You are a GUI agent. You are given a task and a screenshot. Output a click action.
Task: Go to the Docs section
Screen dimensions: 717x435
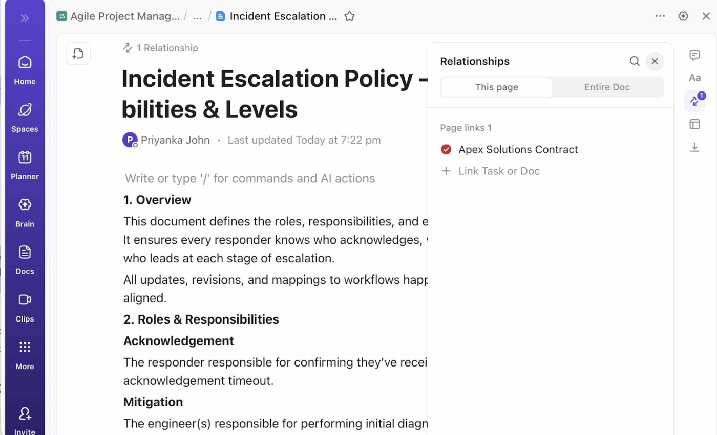(24, 258)
